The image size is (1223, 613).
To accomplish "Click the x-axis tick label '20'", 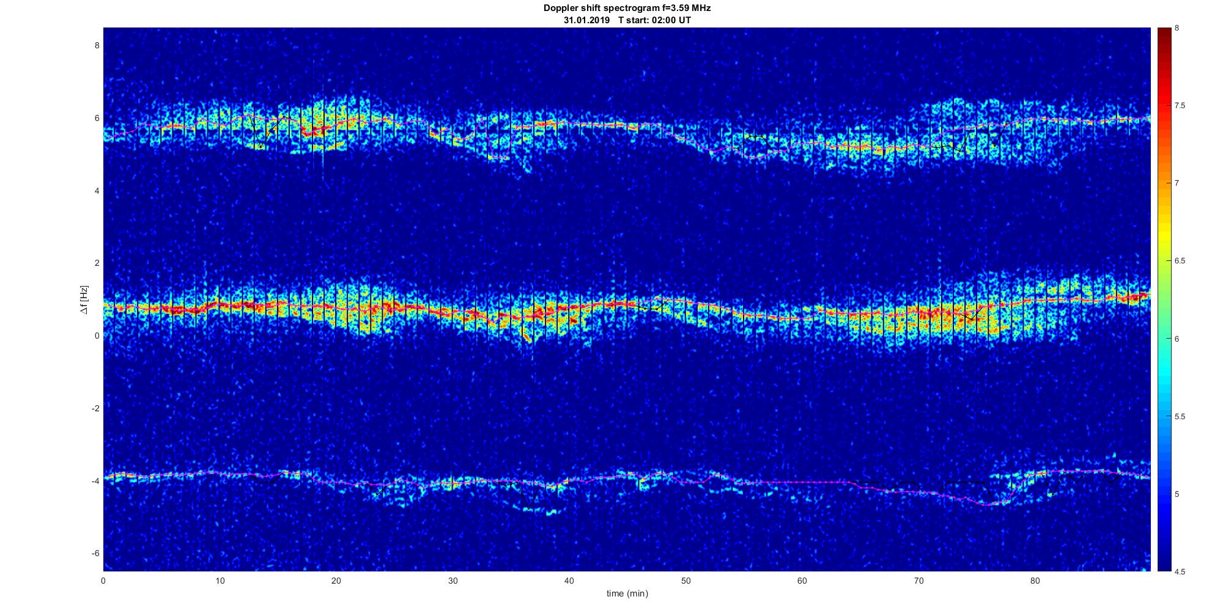I will tap(336, 581).
